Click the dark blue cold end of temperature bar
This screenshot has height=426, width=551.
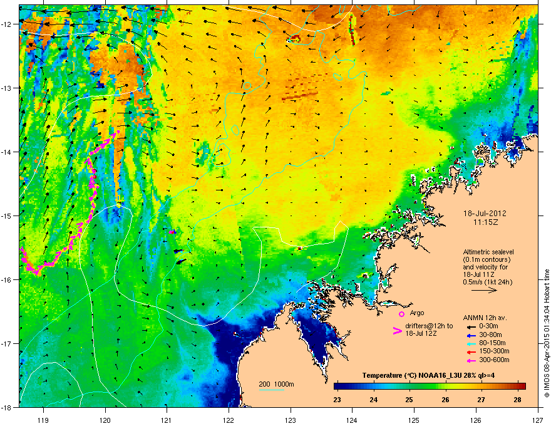coord(339,386)
